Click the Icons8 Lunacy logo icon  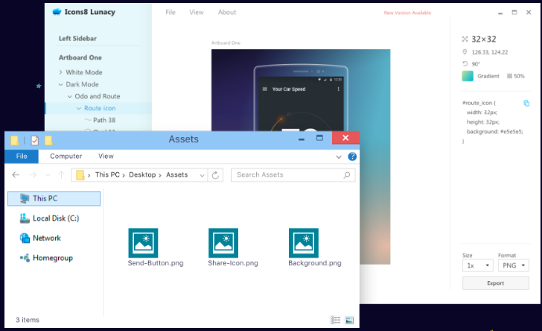(x=57, y=12)
